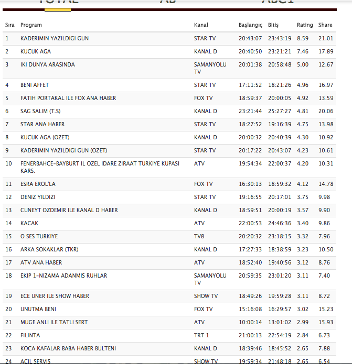Click the Başlangıç column header
The image size is (352, 364).
(250, 25)
